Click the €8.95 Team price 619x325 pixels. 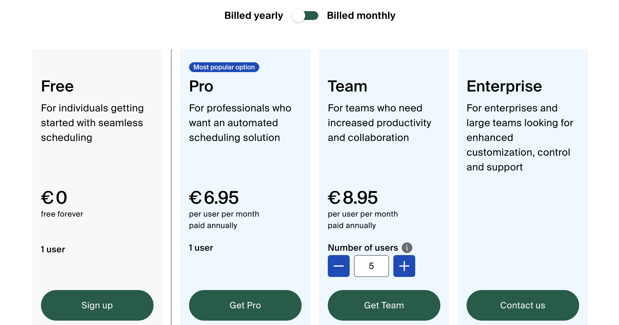pyautogui.click(x=353, y=197)
